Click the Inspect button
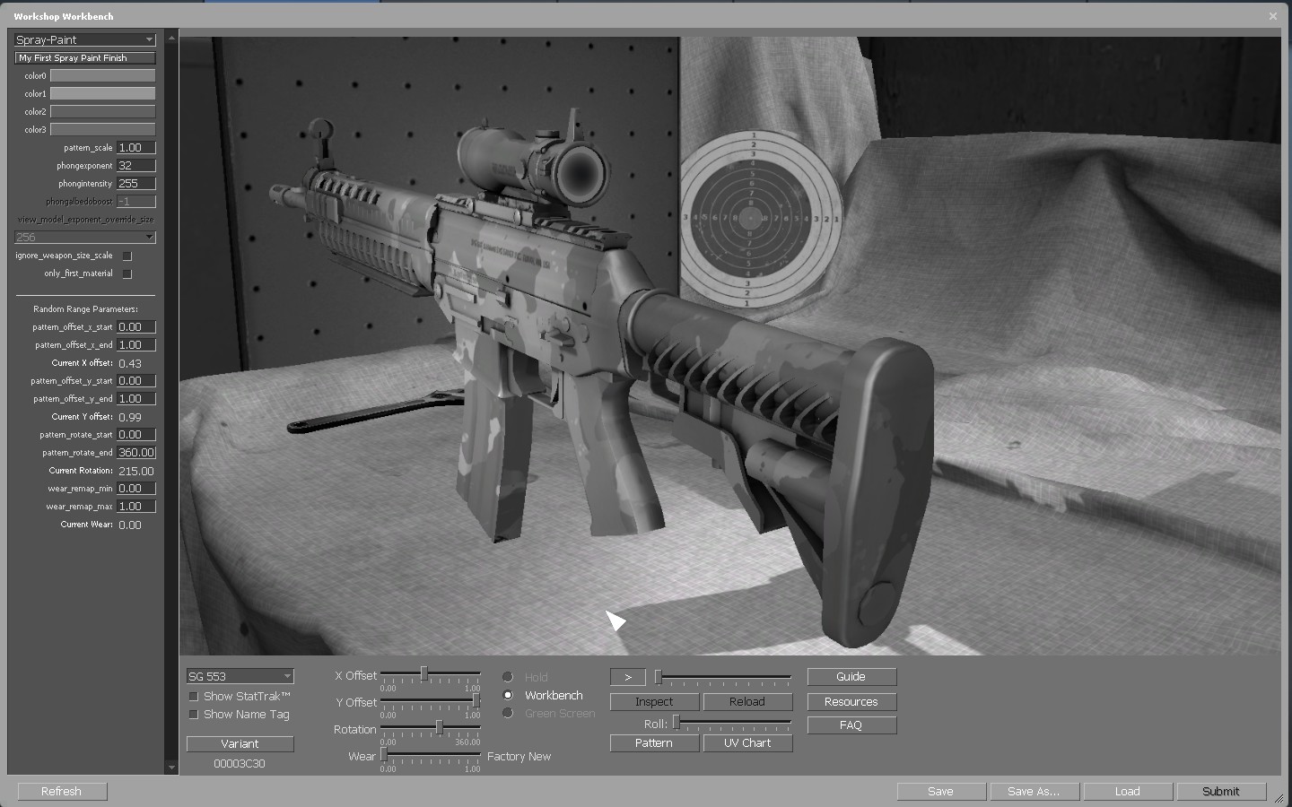The width and height of the screenshot is (1292, 807). point(654,702)
